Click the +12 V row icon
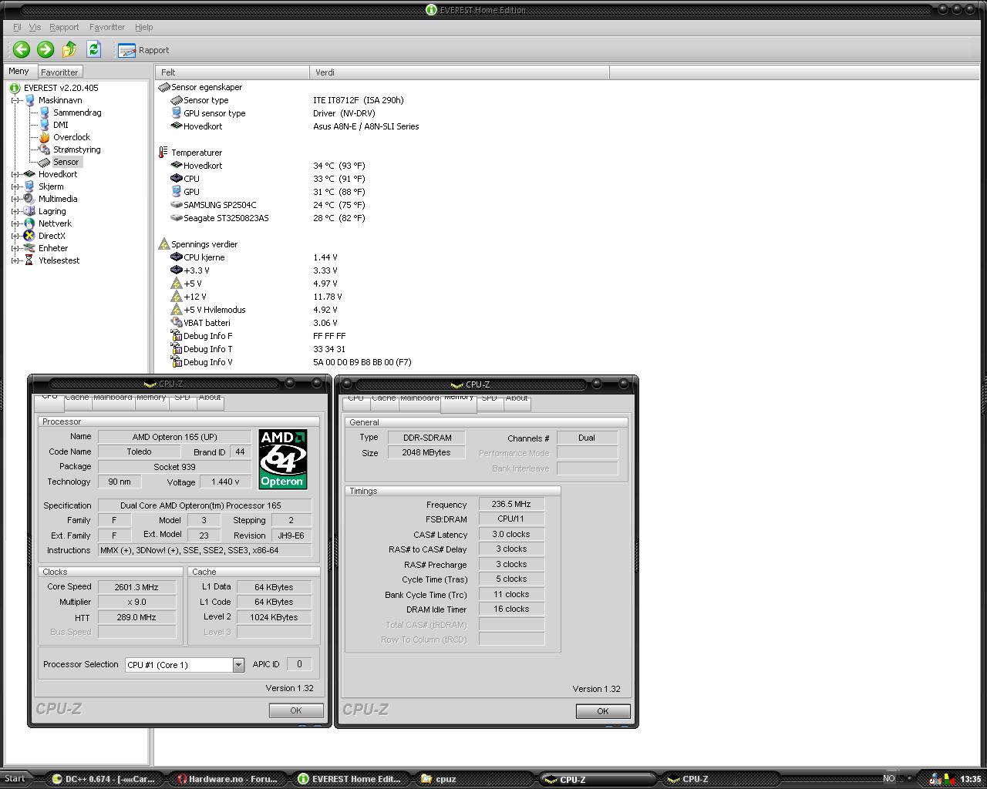987x789 pixels. [x=176, y=297]
